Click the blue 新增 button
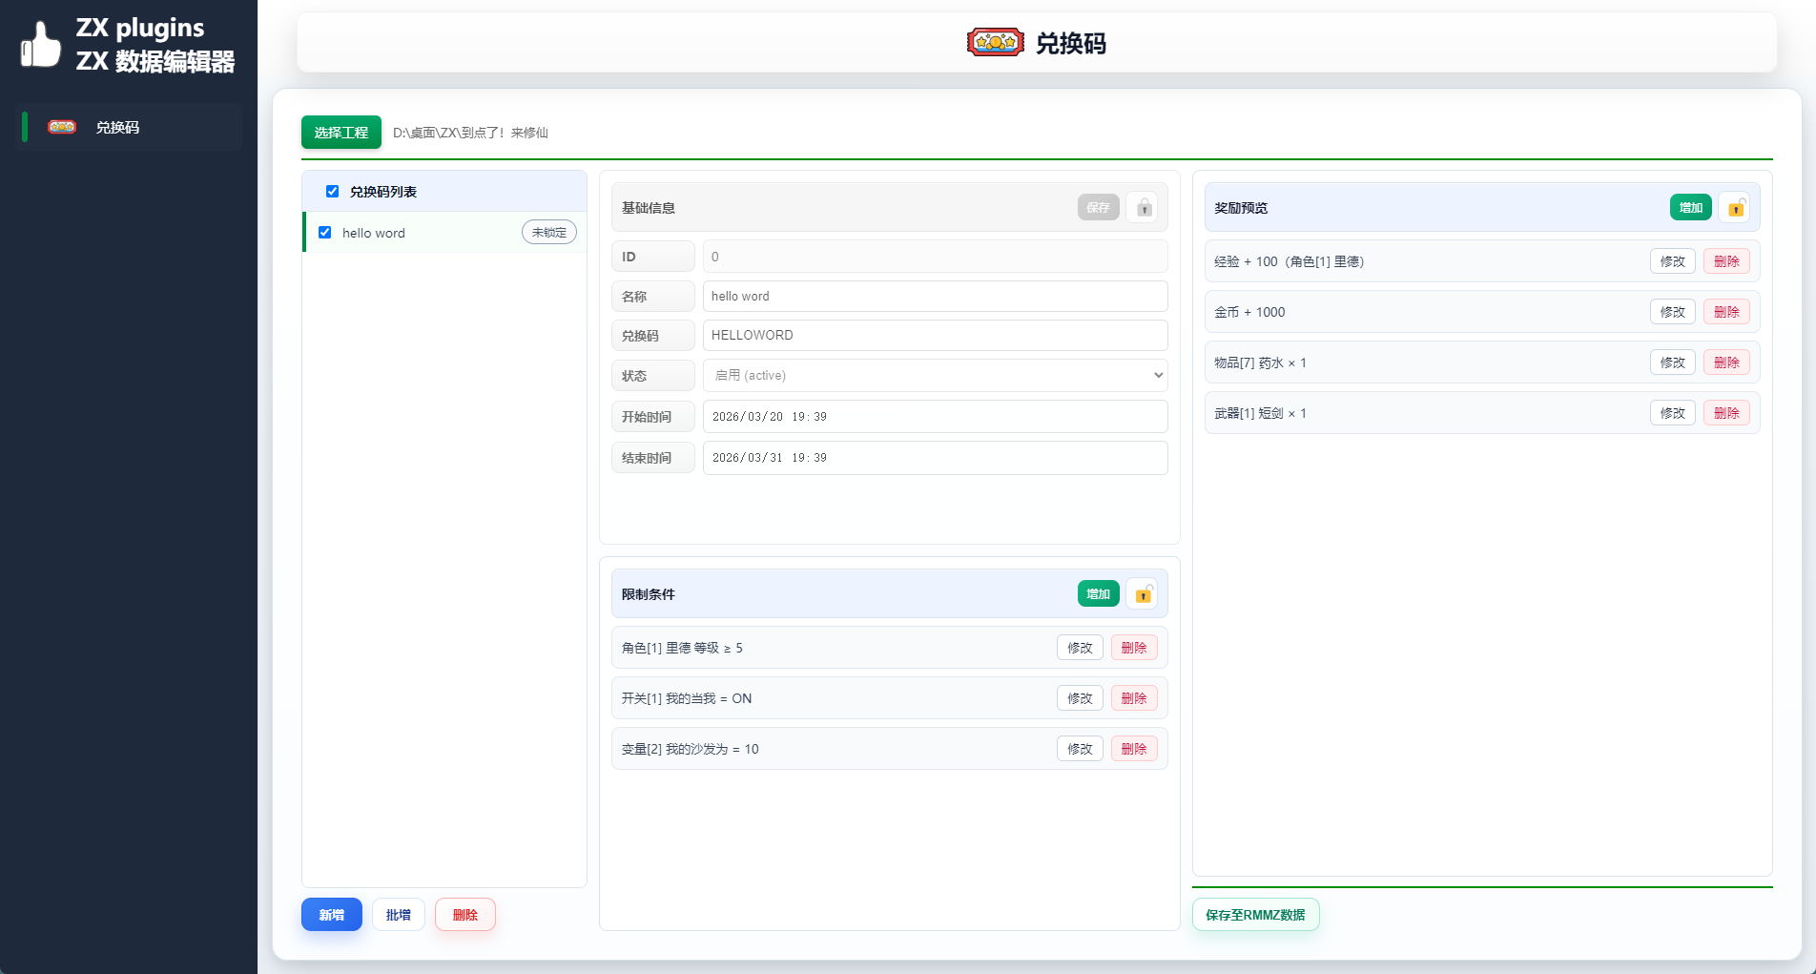 tap(332, 915)
